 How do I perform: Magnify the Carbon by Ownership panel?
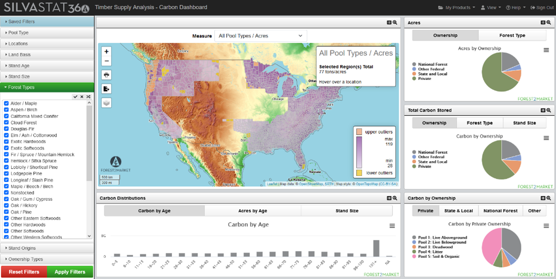(549, 198)
